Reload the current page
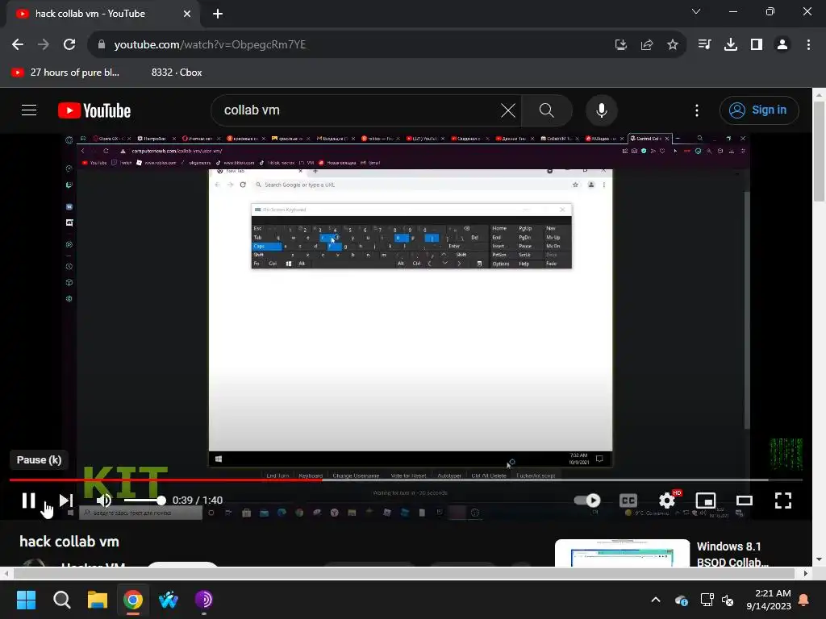Image resolution: width=826 pixels, height=619 pixels. [69, 45]
